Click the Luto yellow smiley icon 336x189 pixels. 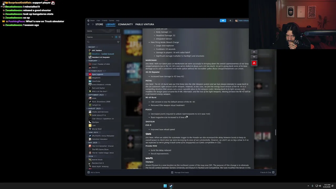90,125
